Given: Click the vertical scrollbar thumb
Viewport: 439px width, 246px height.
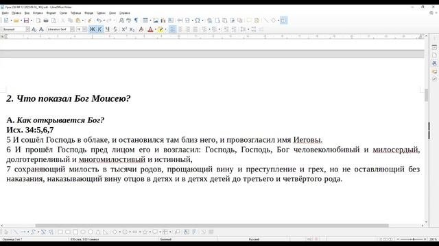Looking at the screenshot, I should 427,95.
